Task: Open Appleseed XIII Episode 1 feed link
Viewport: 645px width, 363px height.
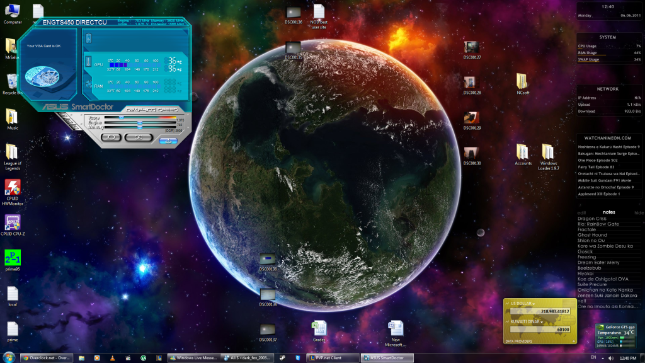Action: (x=598, y=194)
